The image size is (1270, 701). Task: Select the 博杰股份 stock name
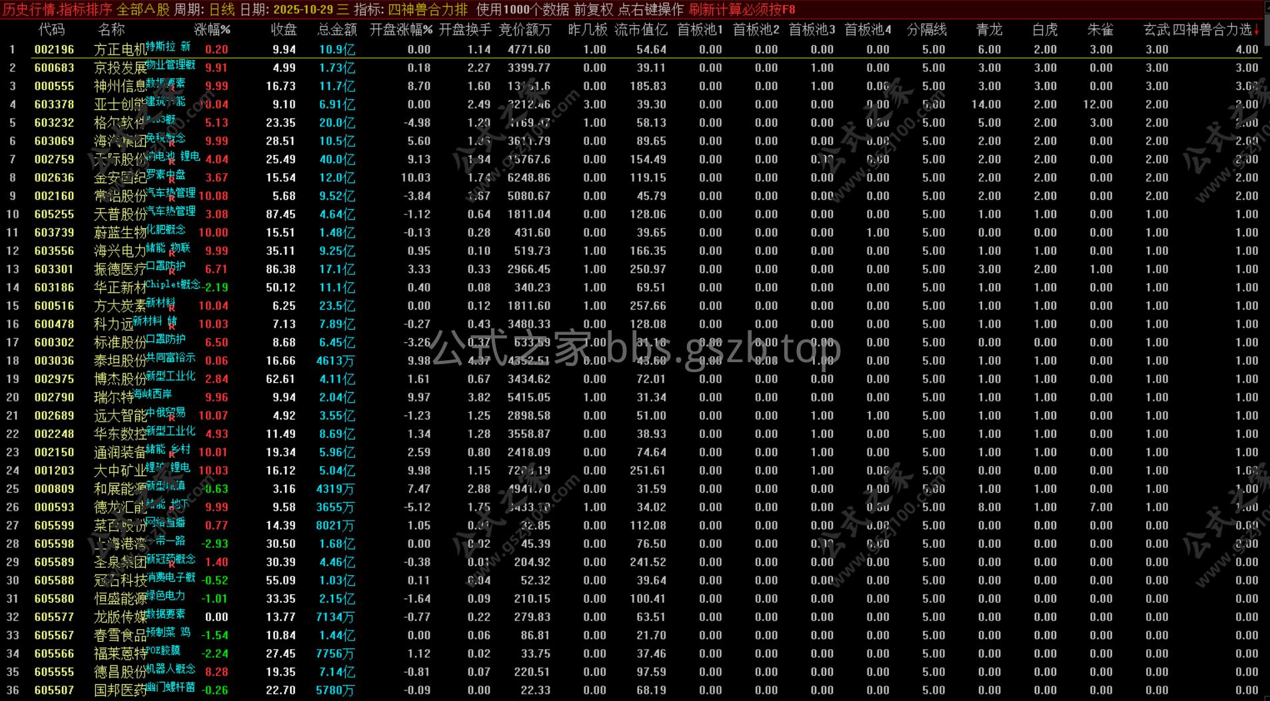121,379
